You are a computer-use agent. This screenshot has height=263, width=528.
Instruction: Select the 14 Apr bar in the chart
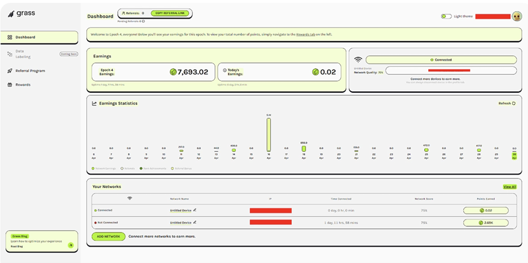click(x=234, y=150)
